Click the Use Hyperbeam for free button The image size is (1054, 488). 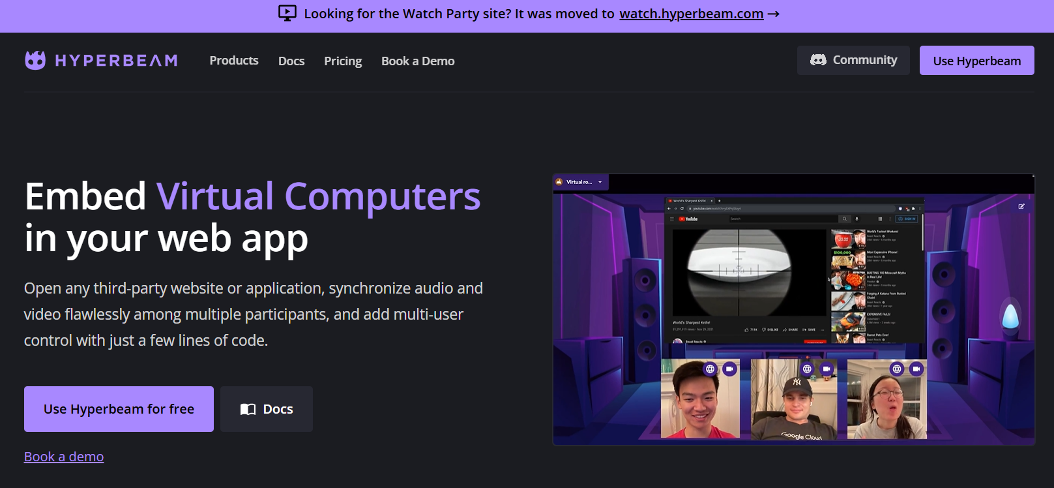click(119, 409)
